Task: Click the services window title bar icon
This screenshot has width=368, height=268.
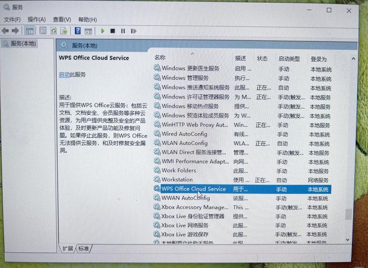Action: pyautogui.click(x=6, y=7)
